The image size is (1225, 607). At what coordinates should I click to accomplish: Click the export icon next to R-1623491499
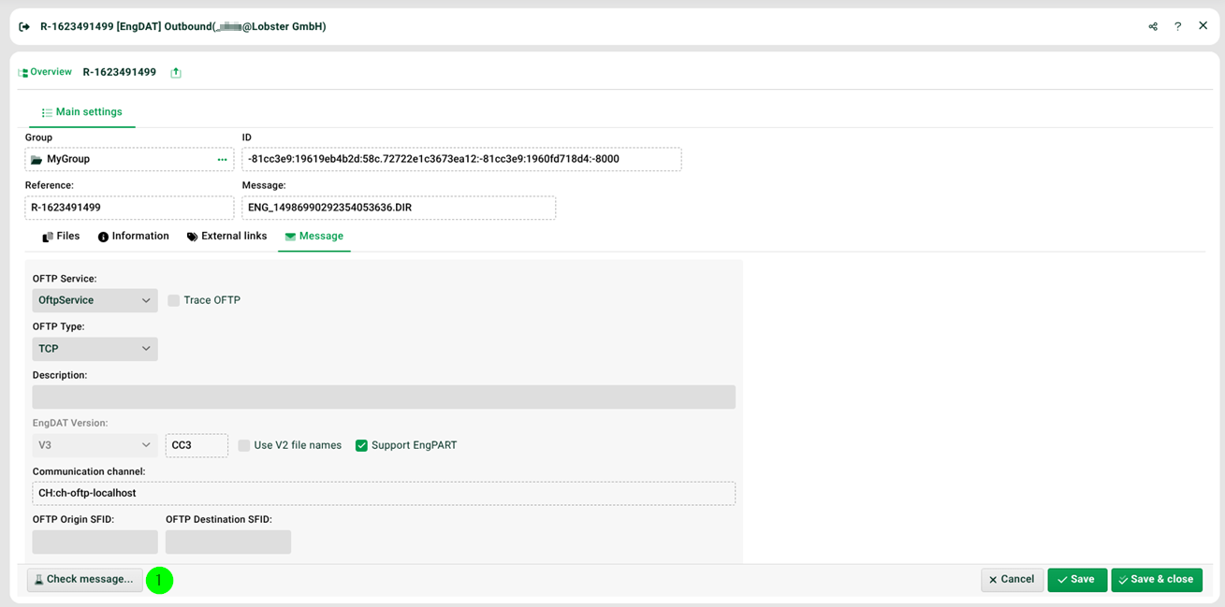pyautogui.click(x=176, y=72)
